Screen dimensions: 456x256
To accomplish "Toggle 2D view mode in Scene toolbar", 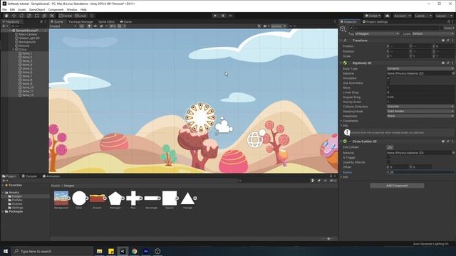I will tap(82, 26).
